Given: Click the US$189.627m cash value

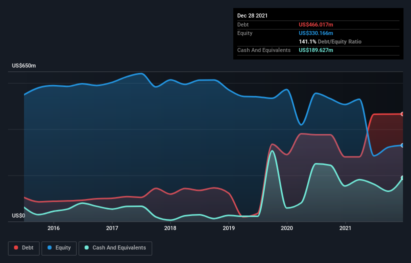Looking at the screenshot, I should click(x=316, y=50).
